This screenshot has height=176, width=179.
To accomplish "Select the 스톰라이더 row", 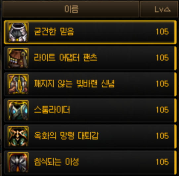I will pyautogui.click(x=90, y=110).
